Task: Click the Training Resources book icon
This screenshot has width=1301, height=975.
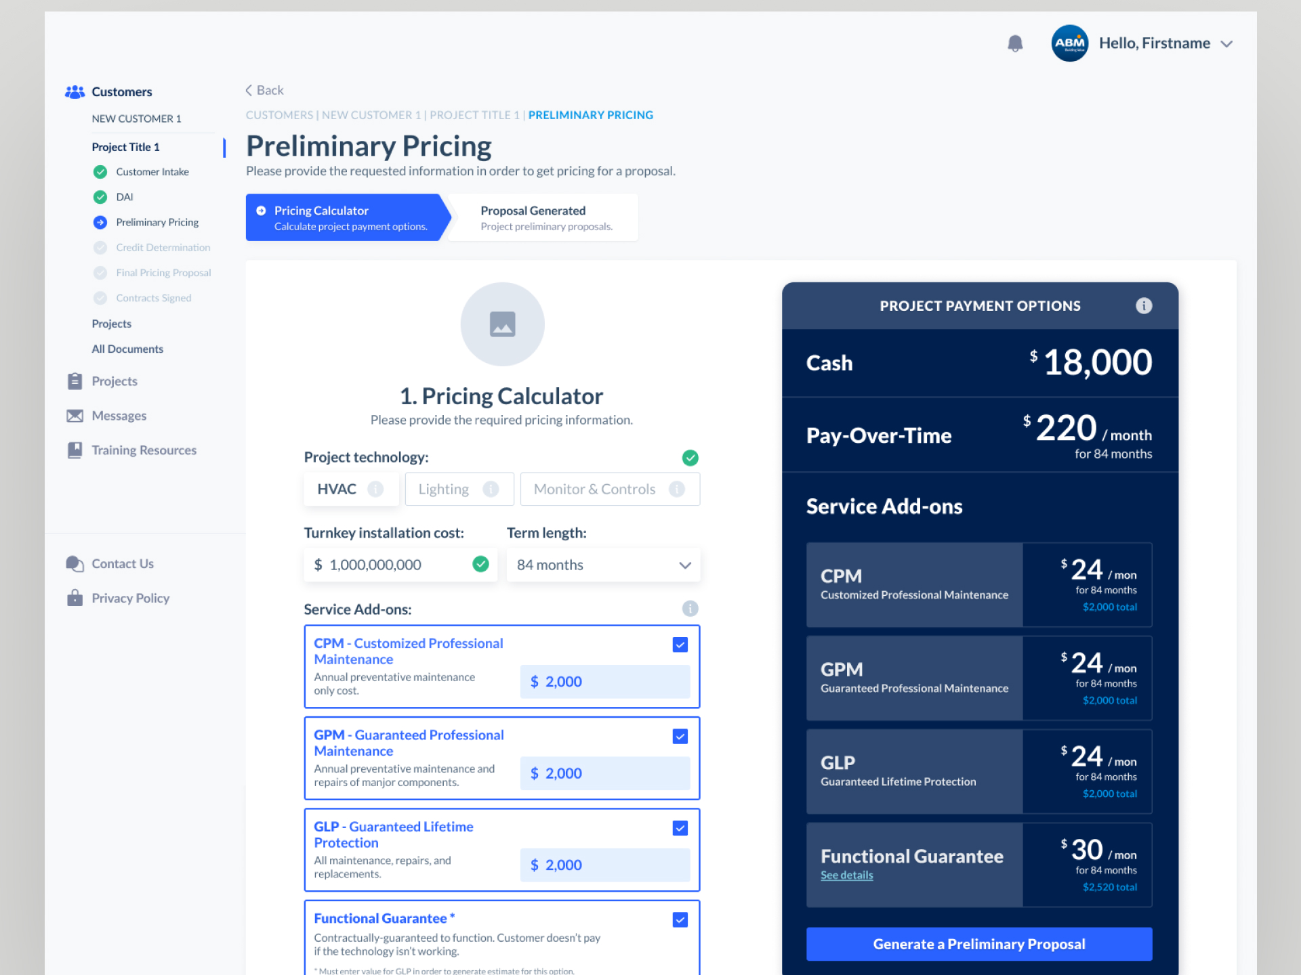Action: (x=75, y=450)
